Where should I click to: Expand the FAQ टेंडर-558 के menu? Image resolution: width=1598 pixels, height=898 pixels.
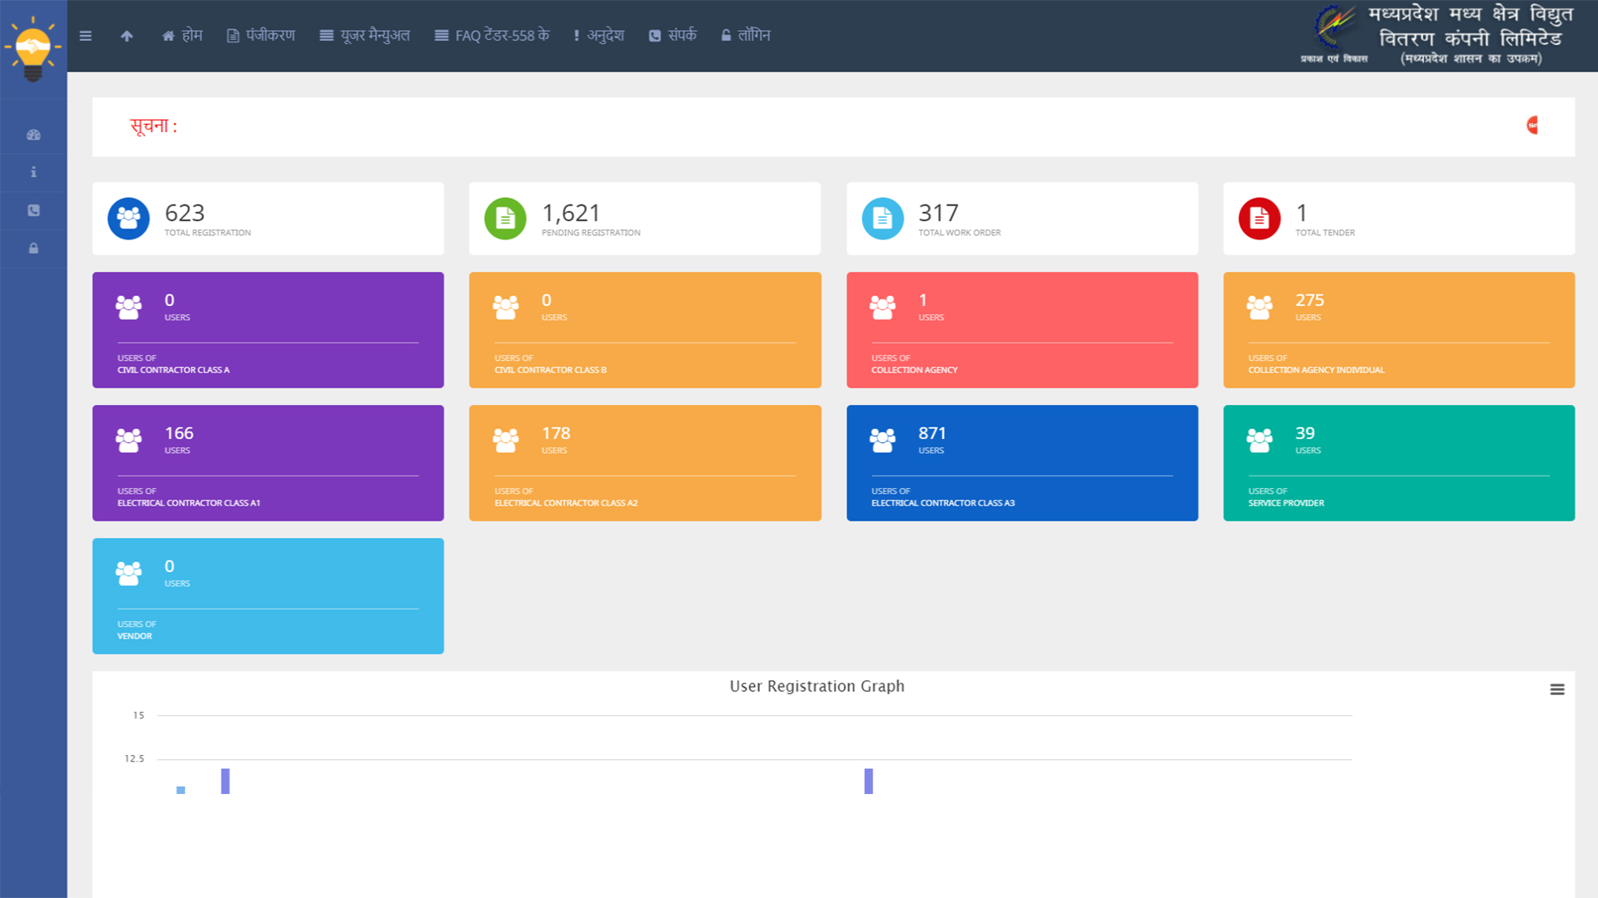[492, 36]
